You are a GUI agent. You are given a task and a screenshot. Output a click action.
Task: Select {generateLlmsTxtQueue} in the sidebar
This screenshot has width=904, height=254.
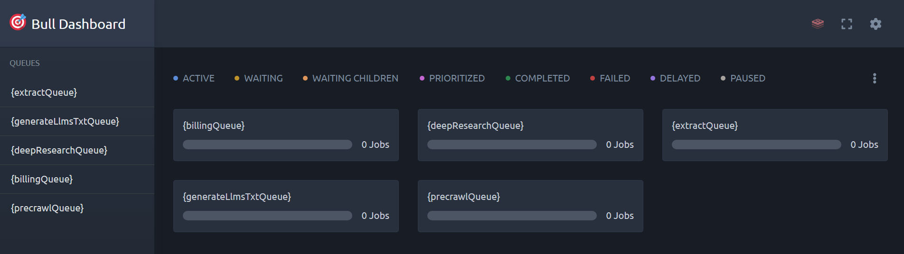click(65, 121)
